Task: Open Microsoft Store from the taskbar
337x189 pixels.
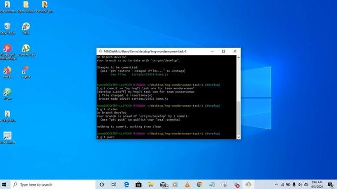Action: coord(138,184)
